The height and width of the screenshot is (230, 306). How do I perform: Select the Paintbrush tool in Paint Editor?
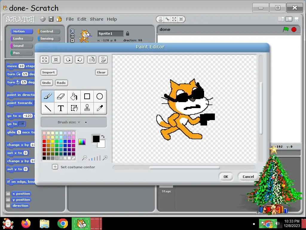[x=48, y=96]
